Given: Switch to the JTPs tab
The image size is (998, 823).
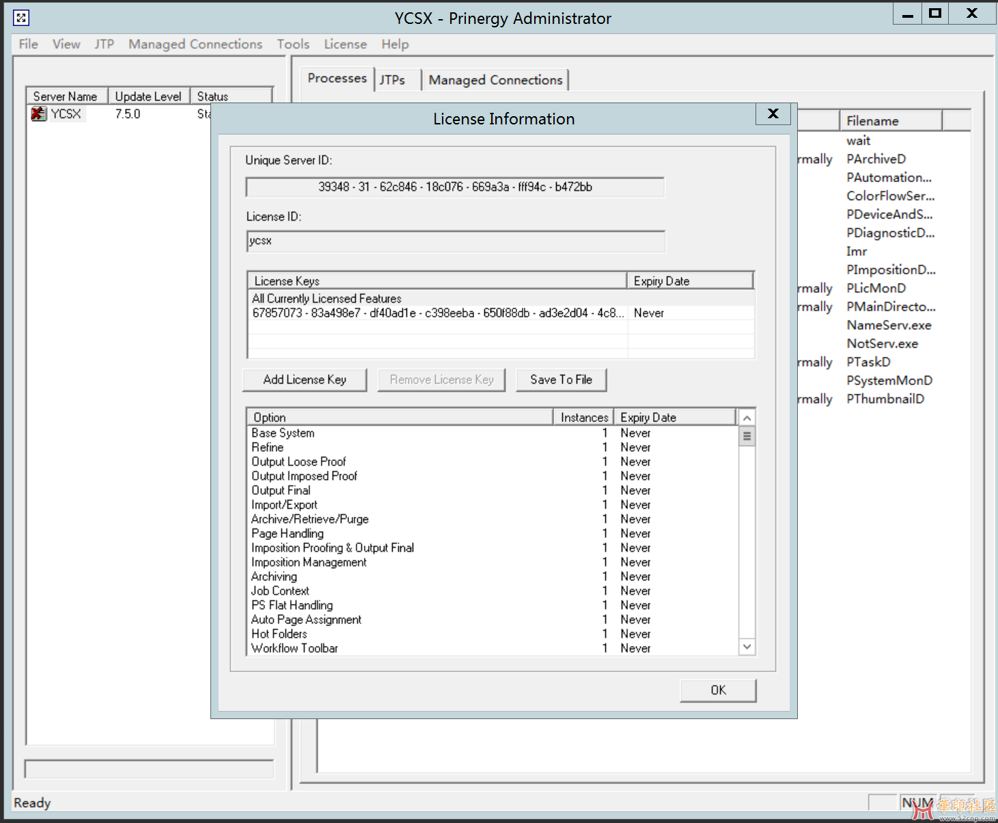Looking at the screenshot, I should 393,80.
